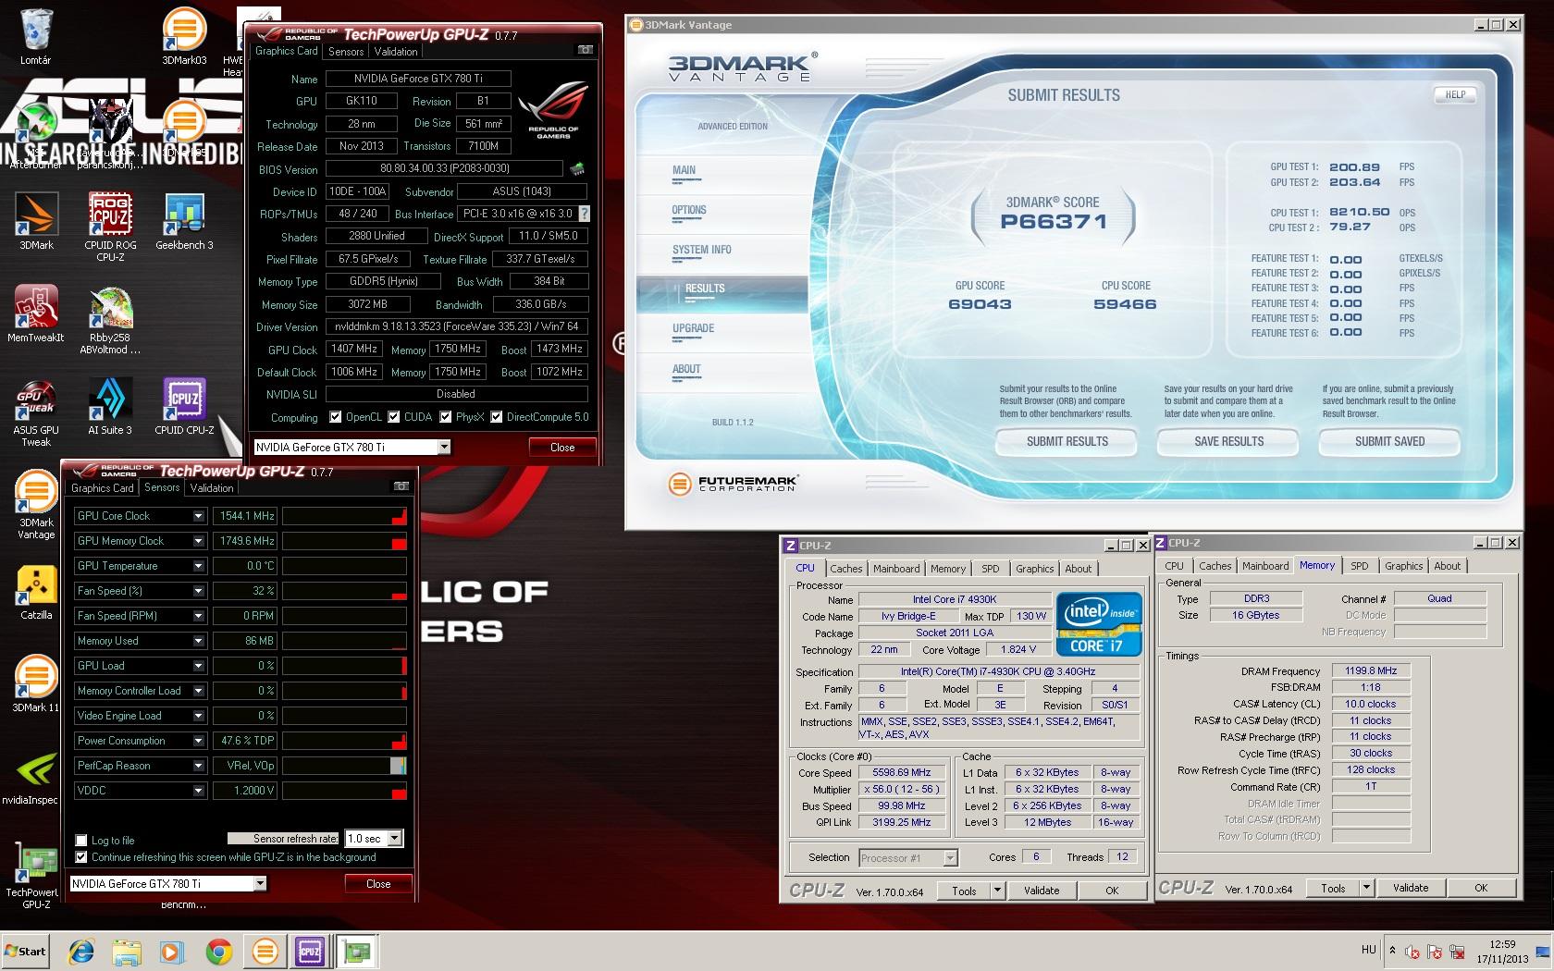Click the Intel Core i7 inside logo
The image size is (1554, 971).
click(x=1099, y=623)
